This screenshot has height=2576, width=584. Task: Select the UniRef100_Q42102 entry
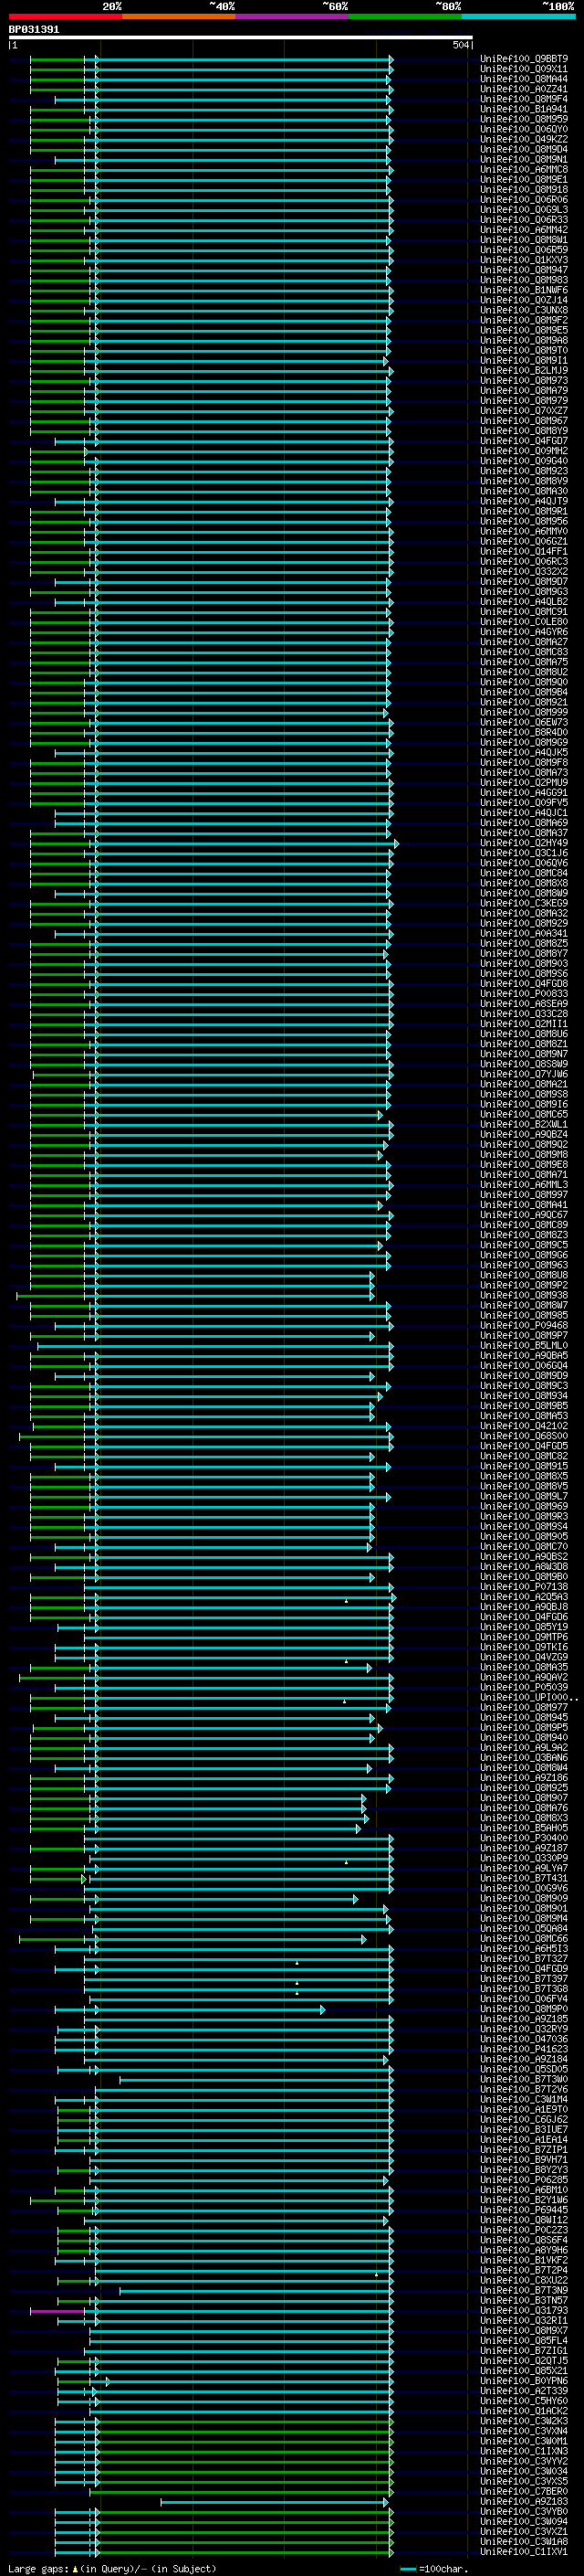(523, 1426)
